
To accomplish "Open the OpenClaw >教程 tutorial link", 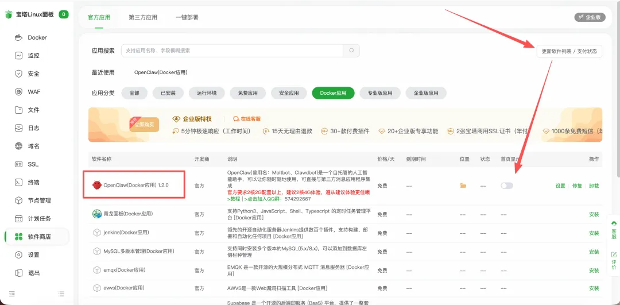I will click(x=234, y=199).
